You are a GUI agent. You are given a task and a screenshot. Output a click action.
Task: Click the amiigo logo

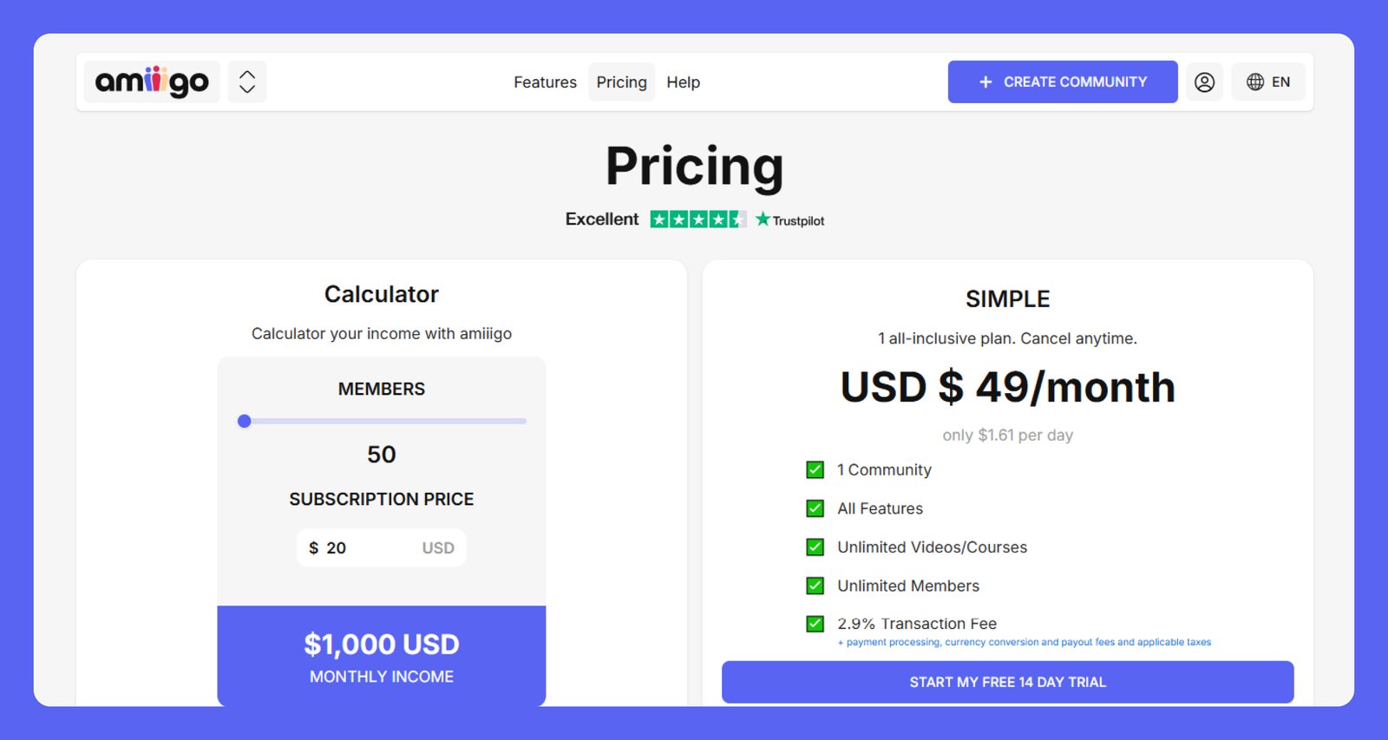pyautogui.click(x=152, y=82)
